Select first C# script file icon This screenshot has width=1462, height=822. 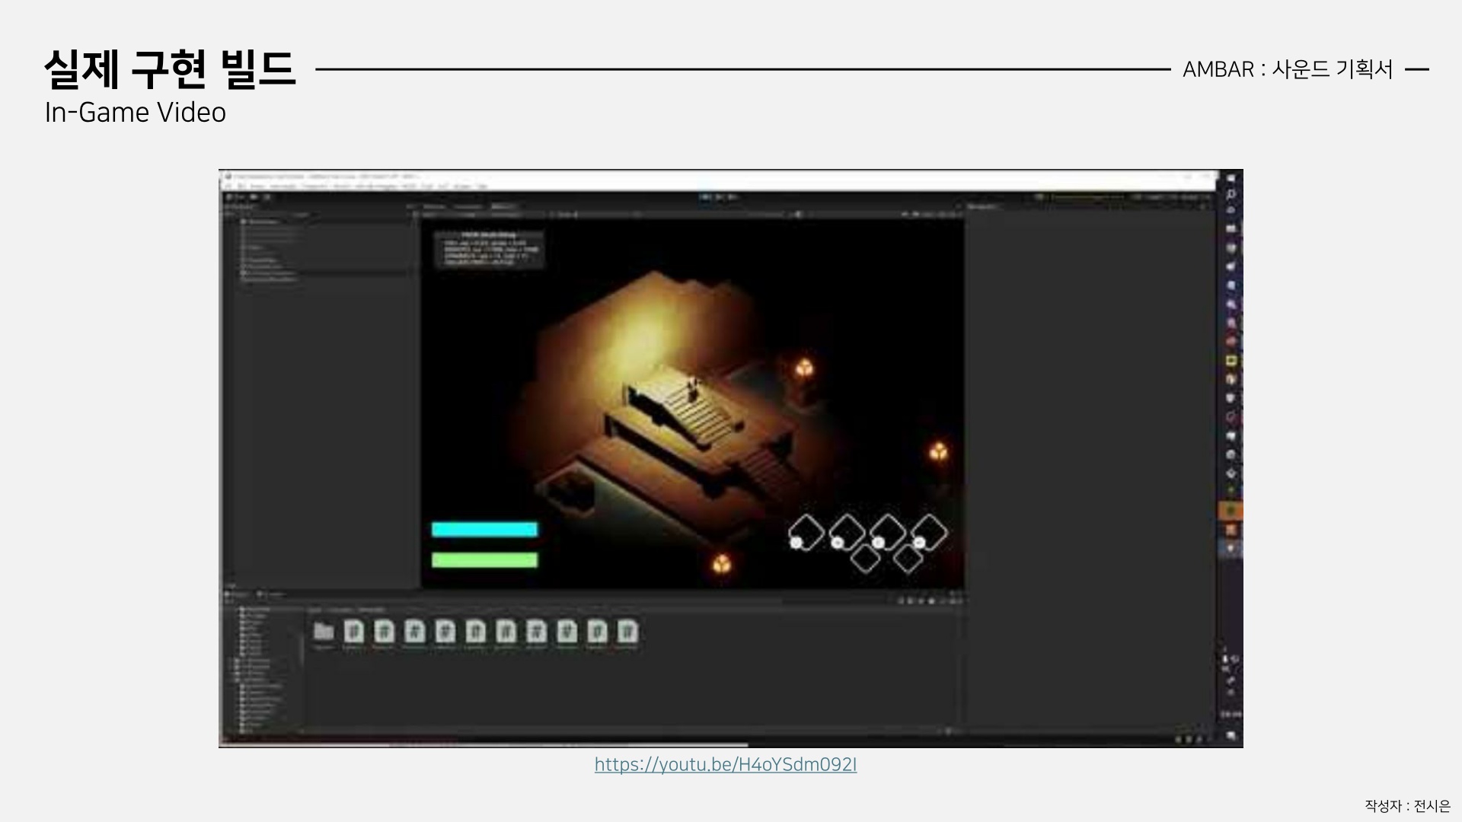point(353,632)
